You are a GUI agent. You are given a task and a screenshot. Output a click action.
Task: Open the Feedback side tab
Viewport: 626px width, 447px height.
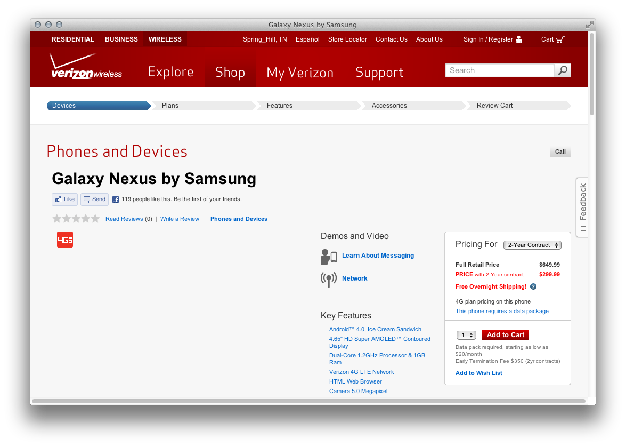click(582, 207)
